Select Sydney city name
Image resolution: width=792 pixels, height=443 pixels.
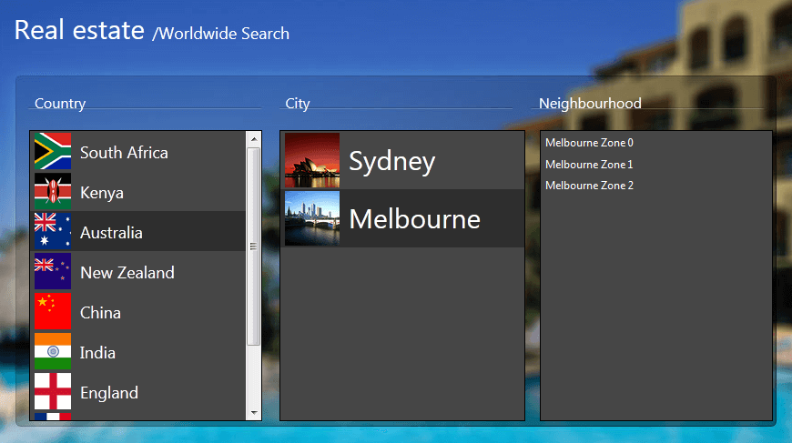tap(392, 161)
